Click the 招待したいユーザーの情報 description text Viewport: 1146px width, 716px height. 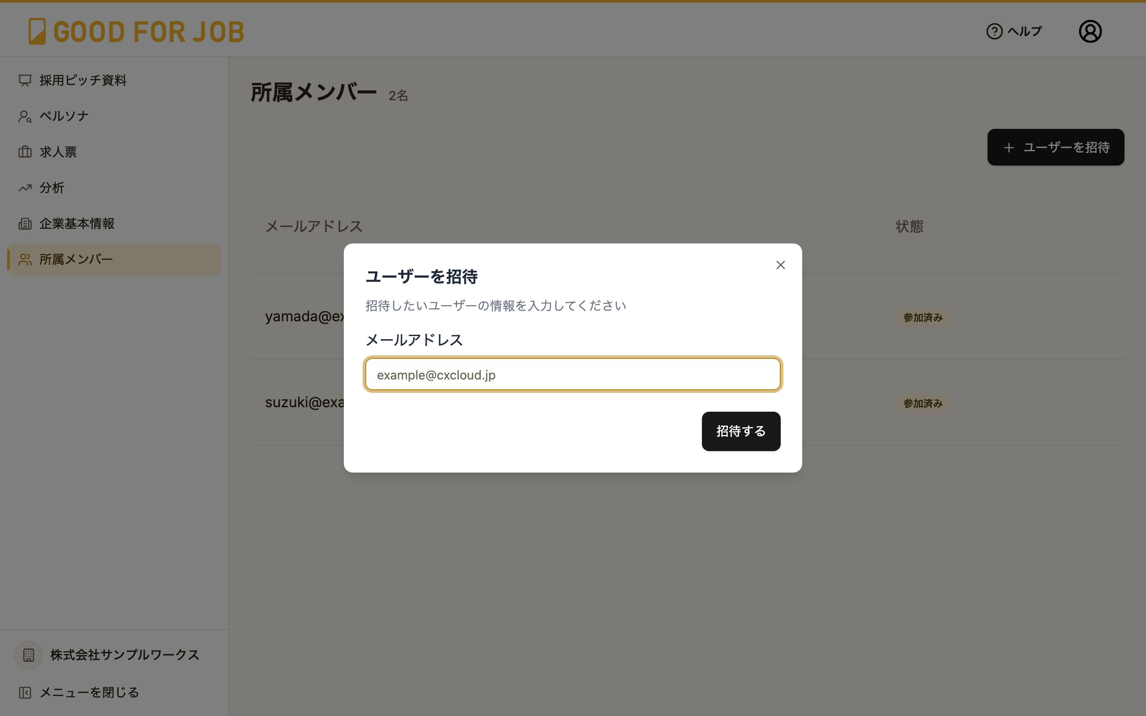496,306
